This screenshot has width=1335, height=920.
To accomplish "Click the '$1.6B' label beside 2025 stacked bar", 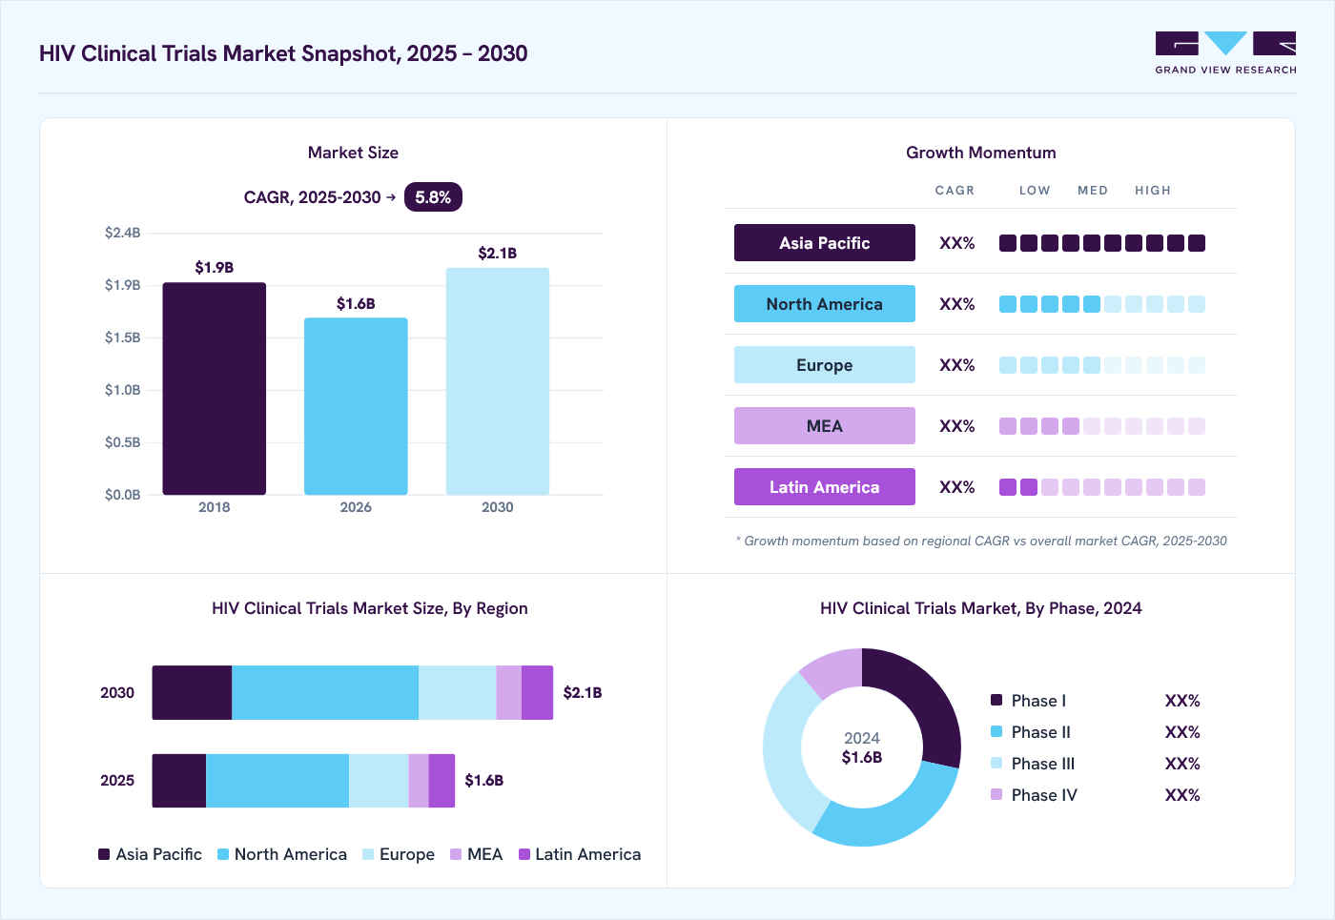I will pos(484,781).
